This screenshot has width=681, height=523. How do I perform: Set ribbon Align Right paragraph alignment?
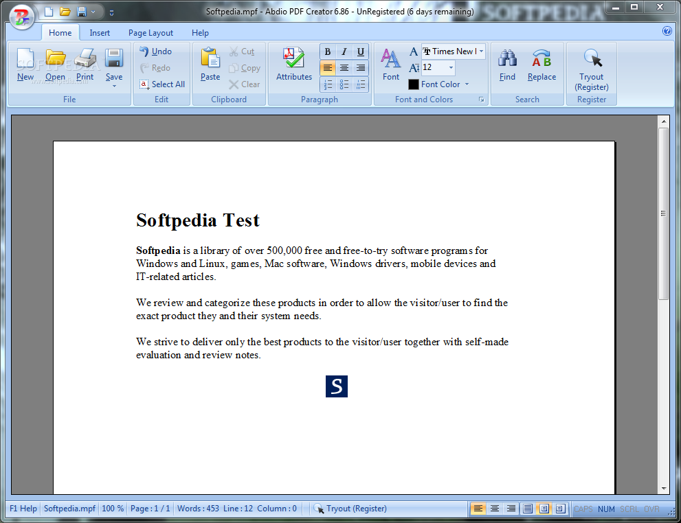[x=361, y=68]
